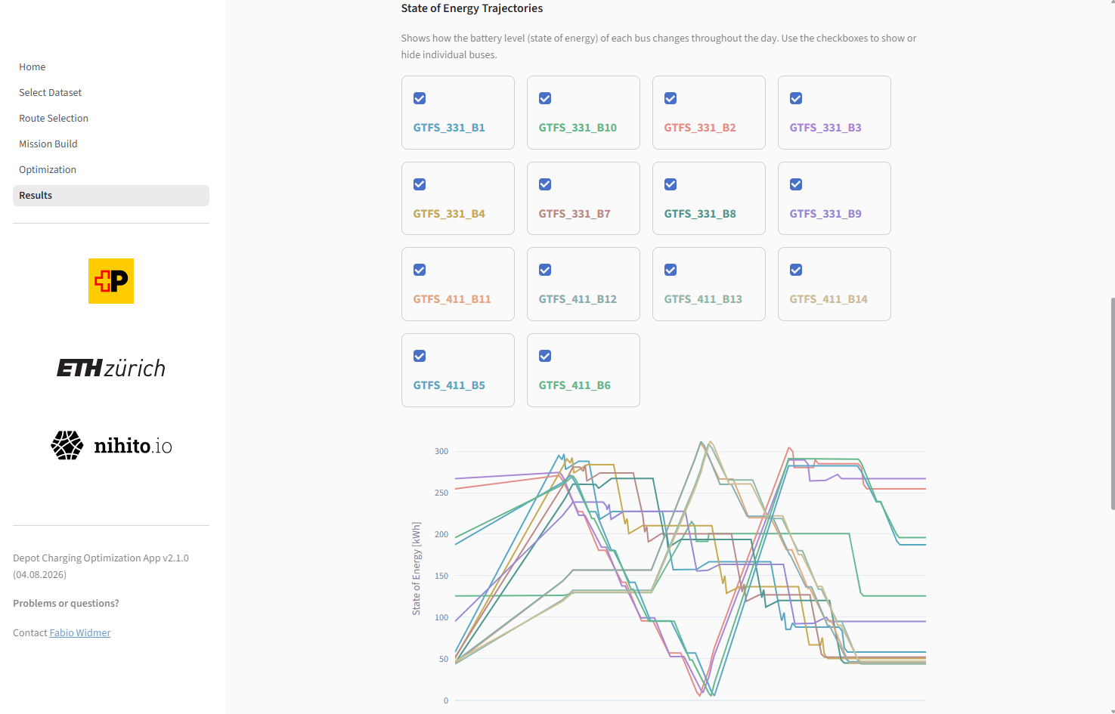Viewport: 1115px width, 714px height.
Task: Uncheck the GTFS_331_B4 checkbox
Action: coord(420,184)
